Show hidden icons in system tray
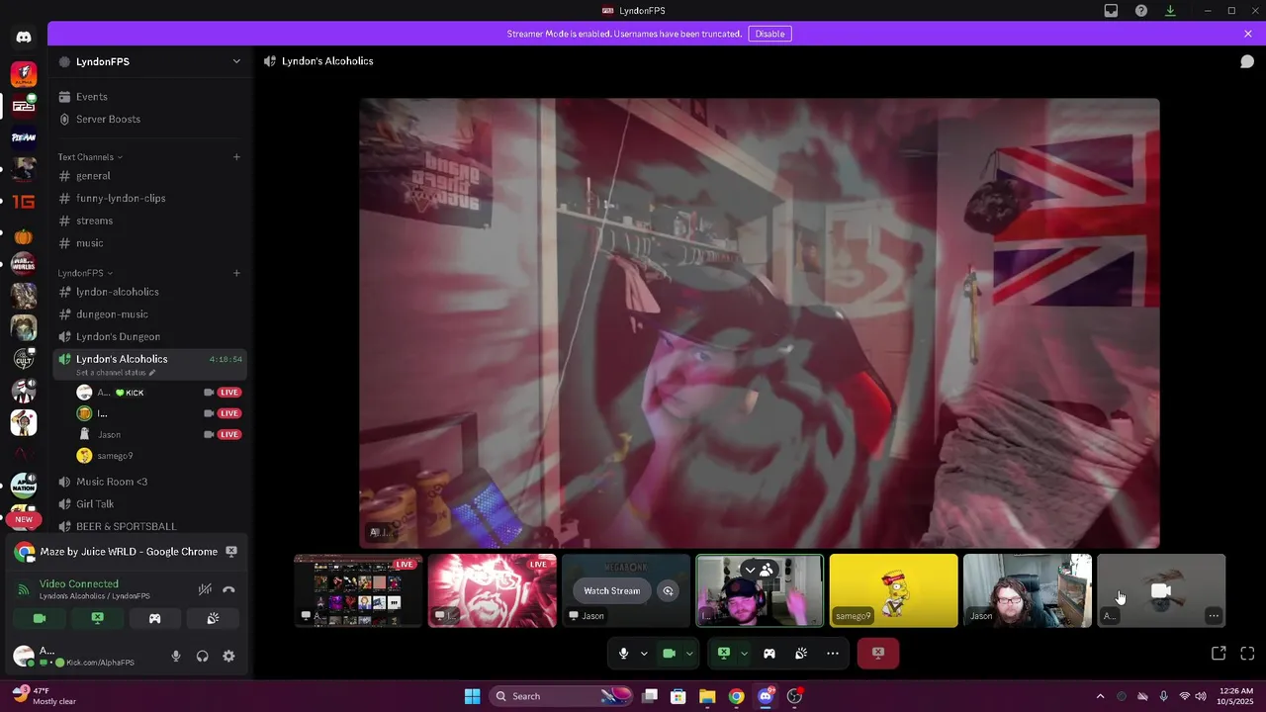This screenshot has height=712, width=1266. pos(1100,696)
